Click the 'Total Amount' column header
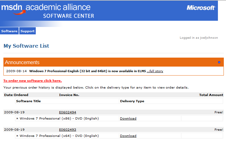Image resolution: width=226 pixels, height=144 pixels. [211, 95]
